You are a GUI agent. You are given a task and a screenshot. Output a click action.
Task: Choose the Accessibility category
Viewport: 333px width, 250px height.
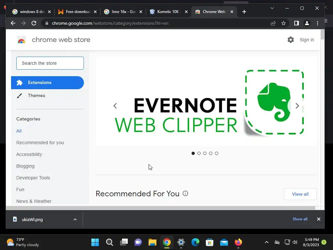tap(29, 154)
